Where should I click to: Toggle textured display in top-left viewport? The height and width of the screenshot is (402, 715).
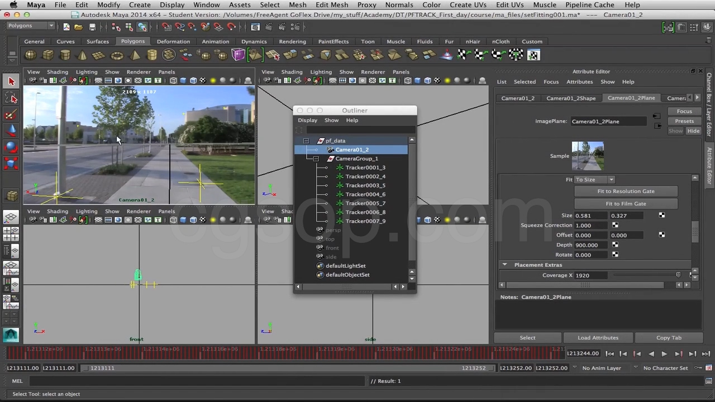pos(203,80)
